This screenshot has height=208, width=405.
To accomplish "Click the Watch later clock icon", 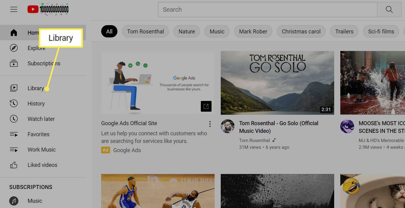I will [14, 119].
